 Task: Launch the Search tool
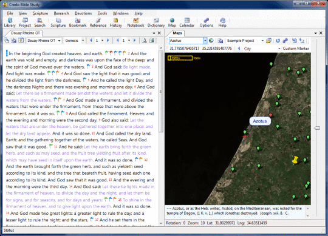coord(39,22)
